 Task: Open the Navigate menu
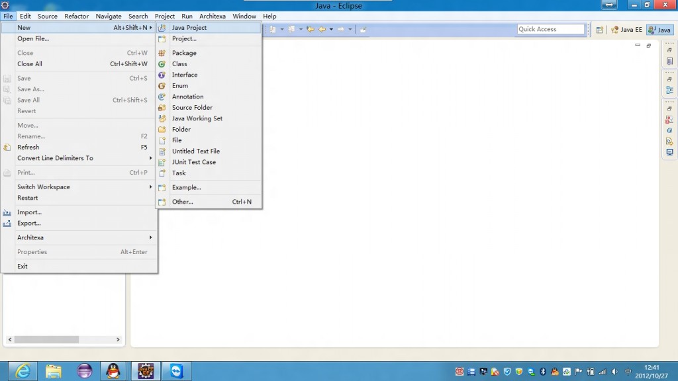pyautogui.click(x=109, y=16)
